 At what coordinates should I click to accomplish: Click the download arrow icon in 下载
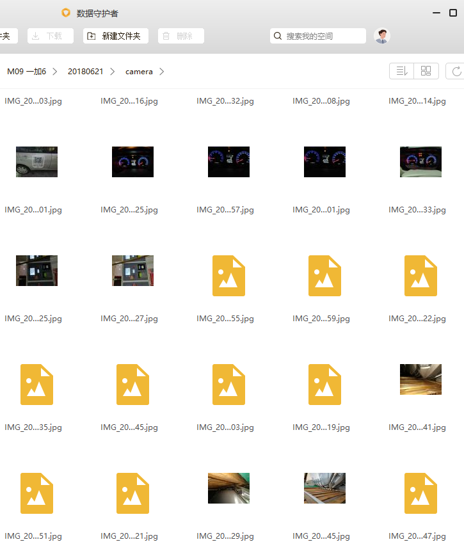tap(35, 36)
